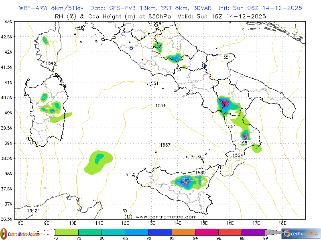Click the 18E longitude axis label
The image size is (321, 240).
coord(282,222)
